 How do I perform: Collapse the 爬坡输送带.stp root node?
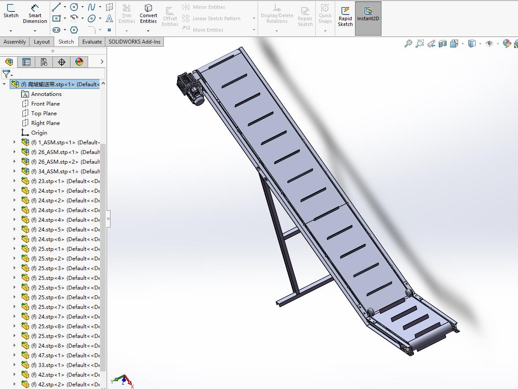coord(4,84)
